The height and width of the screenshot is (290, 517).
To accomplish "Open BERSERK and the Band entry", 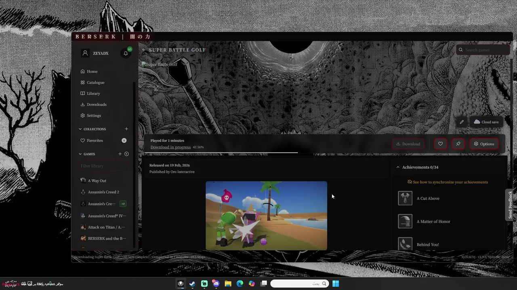I will click(x=104, y=238).
